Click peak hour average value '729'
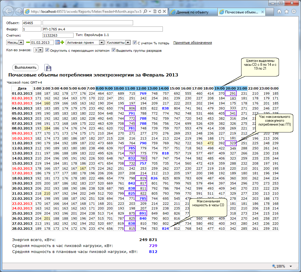The image size is (301, 272). (x=153, y=246)
